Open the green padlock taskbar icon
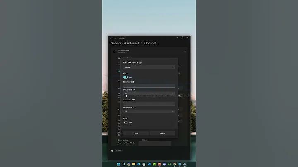 click(x=169, y=165)
